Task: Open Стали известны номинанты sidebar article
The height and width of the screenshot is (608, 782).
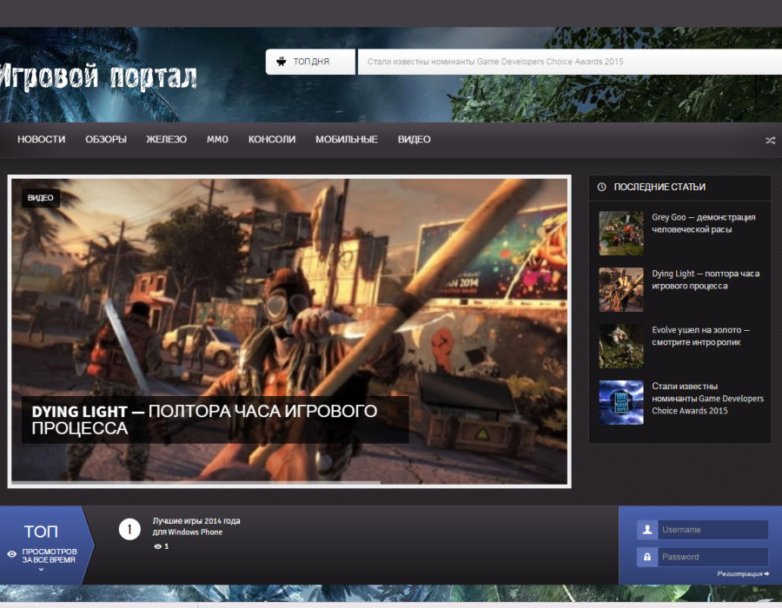Action: point(707,398)
